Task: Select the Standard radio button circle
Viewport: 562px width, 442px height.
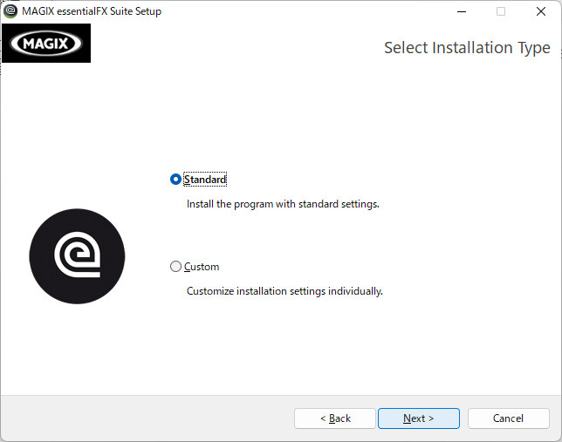Action: (175, 179)
